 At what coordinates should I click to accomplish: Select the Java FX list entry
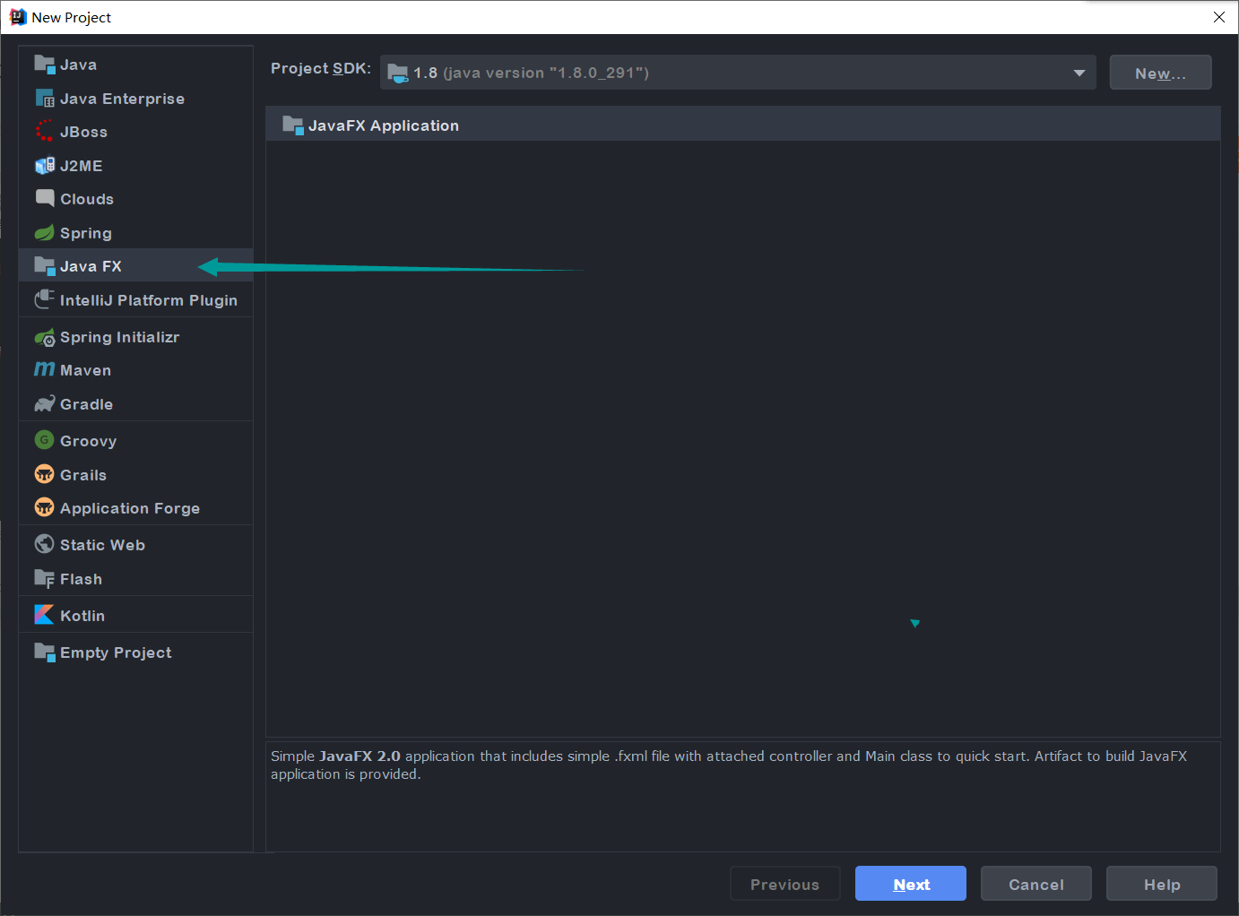point(135,266)
